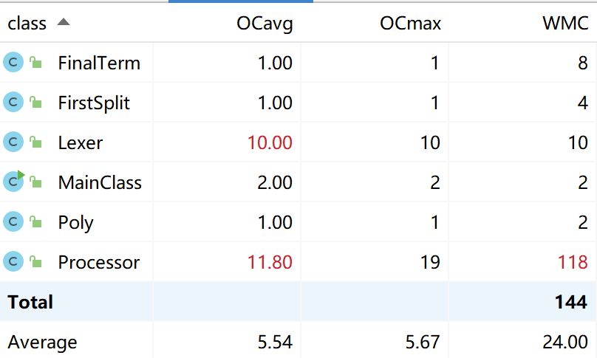597x358 pixels.
Task: Sort table by the OCavg column header
Action: [x=265, y=24]
